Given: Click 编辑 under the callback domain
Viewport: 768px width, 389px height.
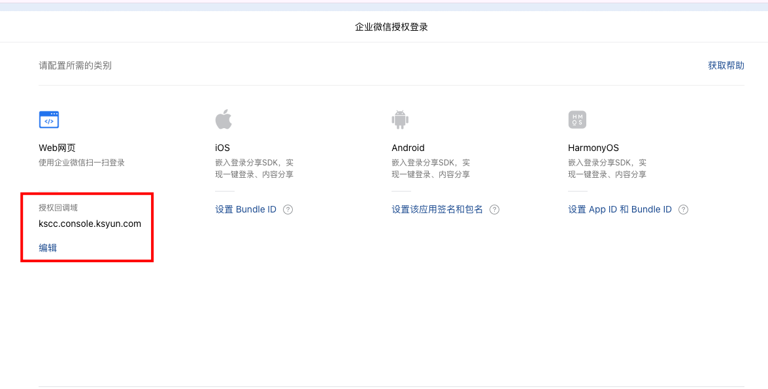Looking at the screenshot, I should point(48,248).
